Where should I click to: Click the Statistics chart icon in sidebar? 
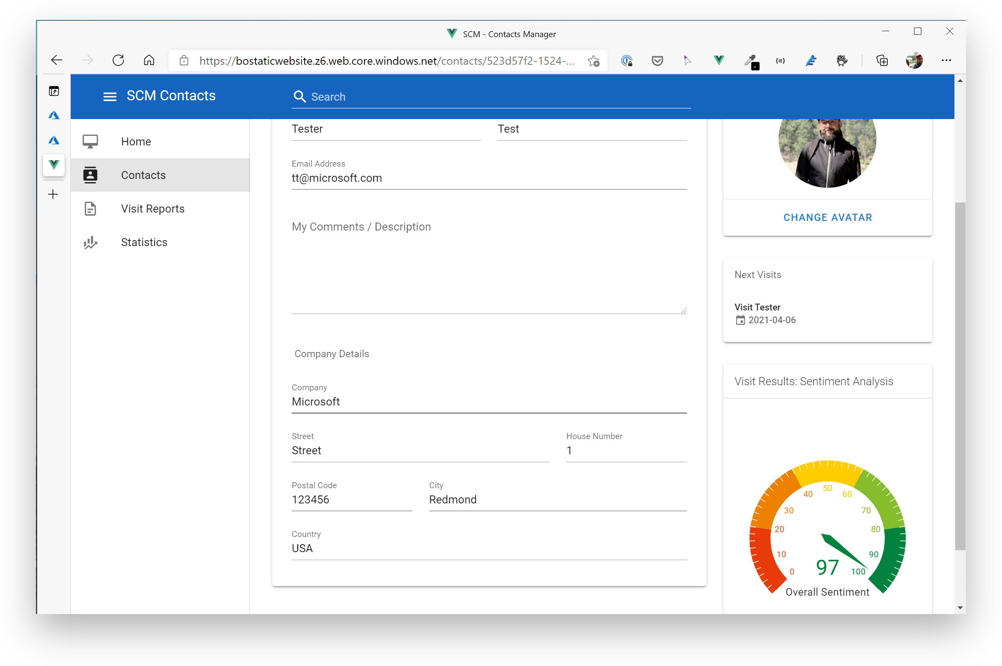(90, 243)
